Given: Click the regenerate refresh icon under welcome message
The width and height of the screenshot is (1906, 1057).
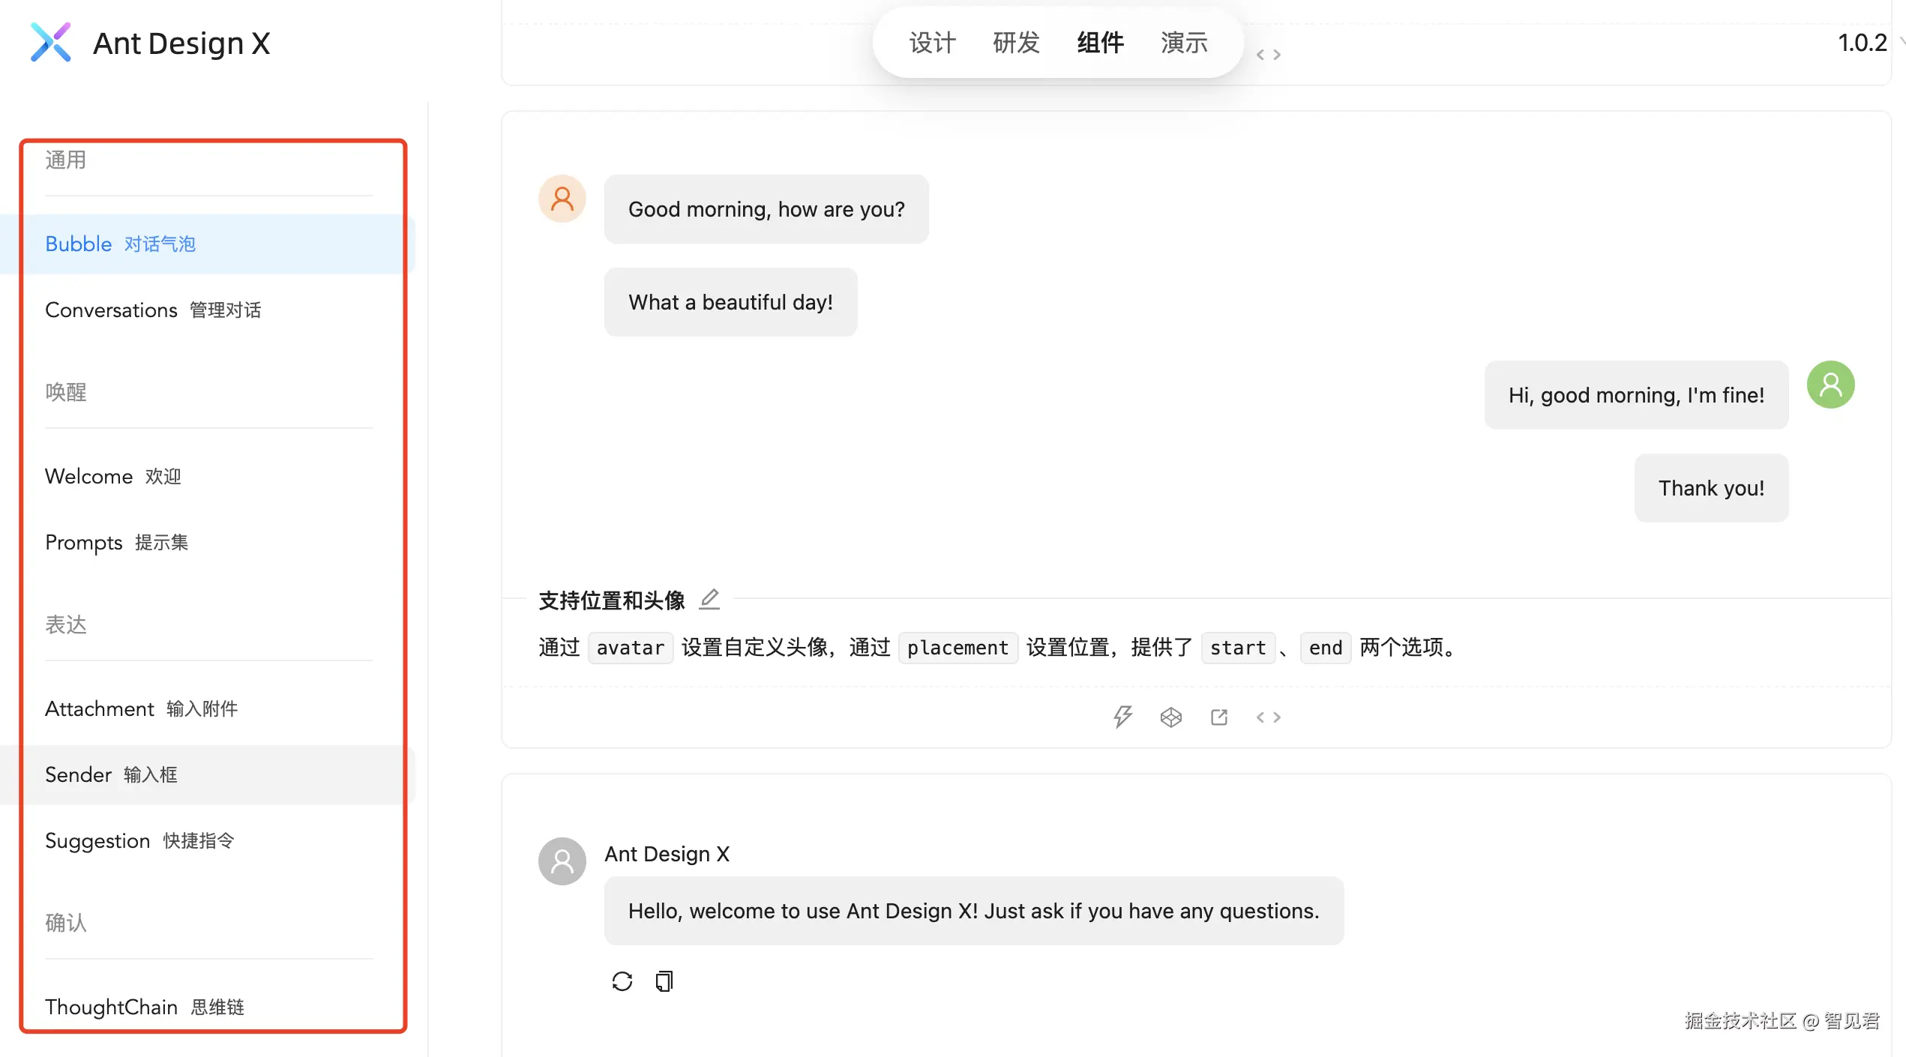Looking at the screenshot, I should [x=622, y=981].
